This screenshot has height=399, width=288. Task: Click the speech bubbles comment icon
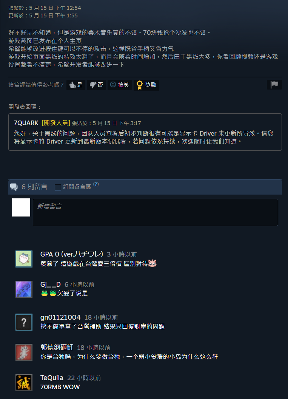point(14,187)
